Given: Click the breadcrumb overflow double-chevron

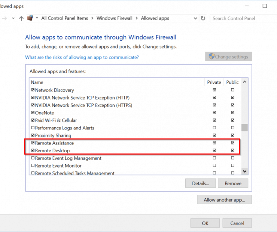Looking at the screenshot, I should point(37,18).
